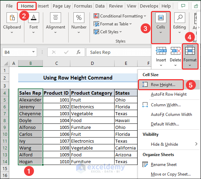Screen dimensions: 201x179
Task: Open the Conditional Formatting dropdown arrow
Action: (145, 16)
